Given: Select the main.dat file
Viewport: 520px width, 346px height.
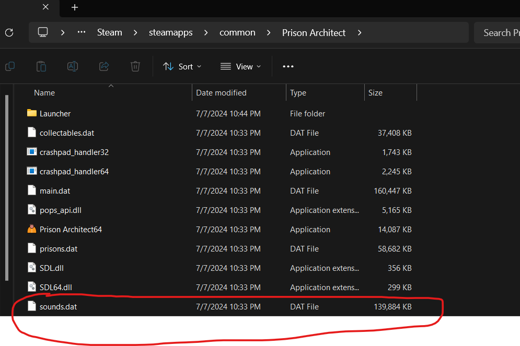Looking at the screenshot, I should pos(55,190).
